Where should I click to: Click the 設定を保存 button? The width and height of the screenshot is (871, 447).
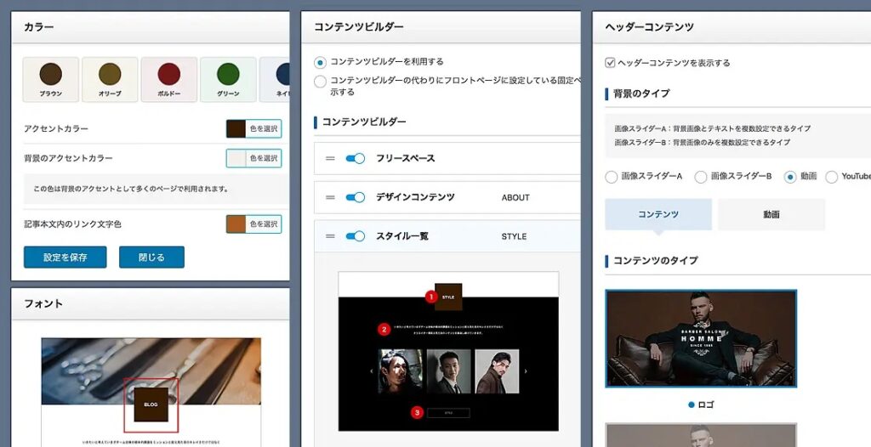pyautogui.click(x=65, y=257)
